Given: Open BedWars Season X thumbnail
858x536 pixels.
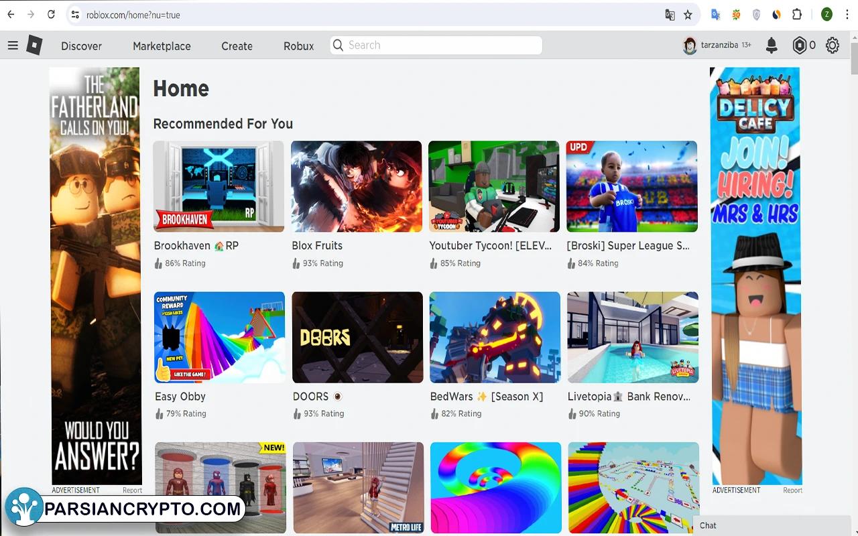Looking at the screenshot, I should click(495, 337).
